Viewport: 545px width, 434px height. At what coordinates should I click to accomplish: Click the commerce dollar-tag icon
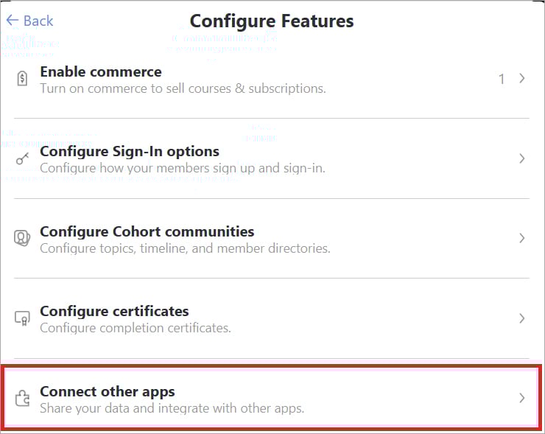[x=22, y=80]
